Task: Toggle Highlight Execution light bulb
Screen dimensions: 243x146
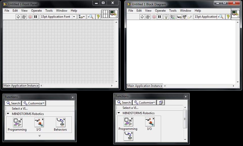Action: point(166,17)
